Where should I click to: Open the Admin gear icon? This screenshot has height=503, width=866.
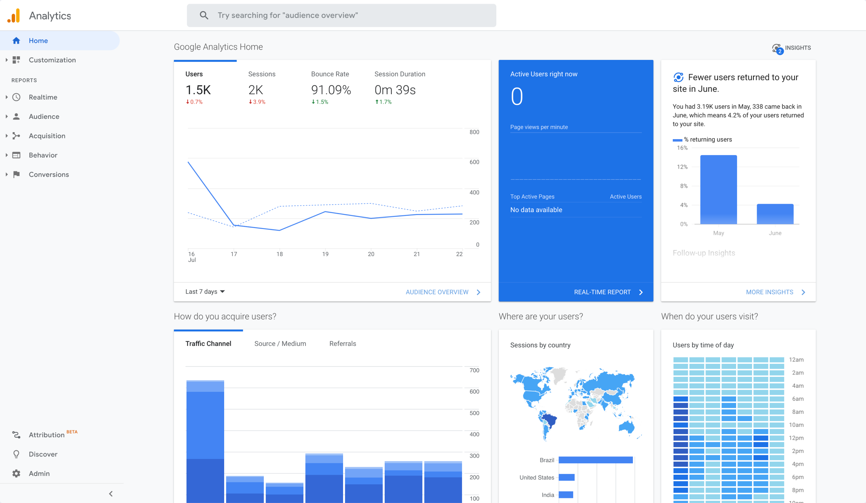click(x=16, y=473)
